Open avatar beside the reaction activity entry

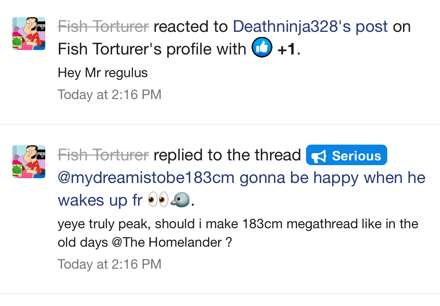tap(29, 34)
